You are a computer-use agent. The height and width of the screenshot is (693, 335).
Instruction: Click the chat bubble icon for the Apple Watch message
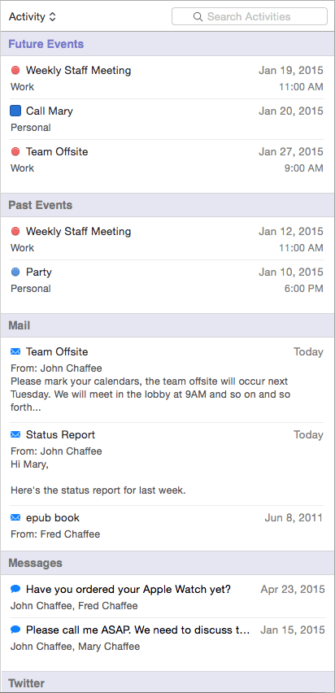(15, 589)
